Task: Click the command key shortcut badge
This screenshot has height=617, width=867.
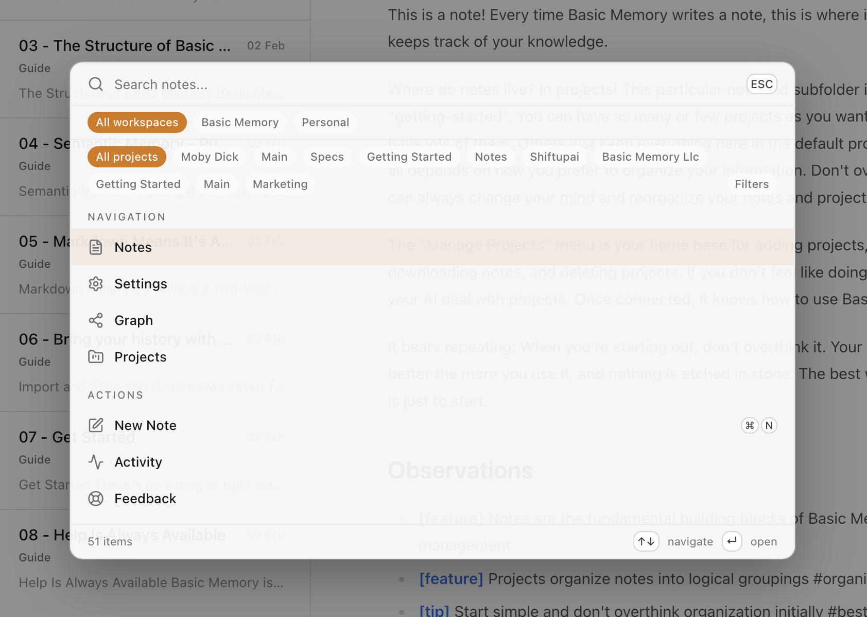Action: [x=750, y=425]
